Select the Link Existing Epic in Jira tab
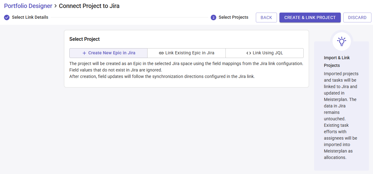 (186, 53)
